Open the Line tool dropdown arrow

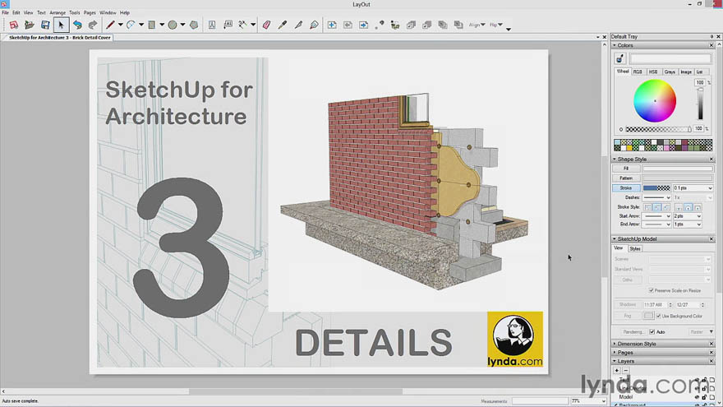pyautogui.click(x=120, y=25)
